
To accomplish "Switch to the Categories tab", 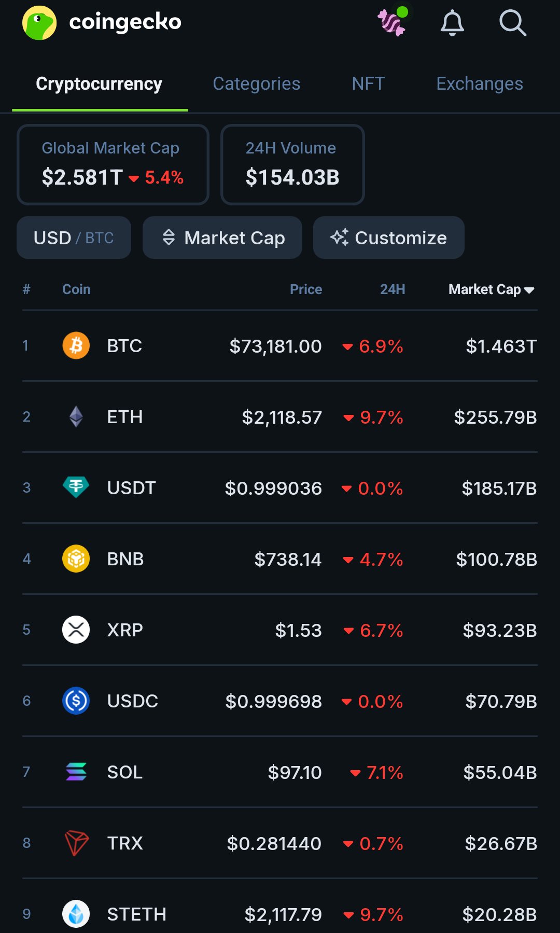I will point(256,84).
